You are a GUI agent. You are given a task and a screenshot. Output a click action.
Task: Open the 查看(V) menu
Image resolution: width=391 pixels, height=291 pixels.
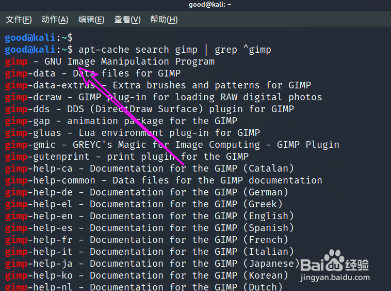click(127, 20)
